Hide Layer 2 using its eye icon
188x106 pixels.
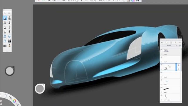pyautogui.click(x=161, y=87)
